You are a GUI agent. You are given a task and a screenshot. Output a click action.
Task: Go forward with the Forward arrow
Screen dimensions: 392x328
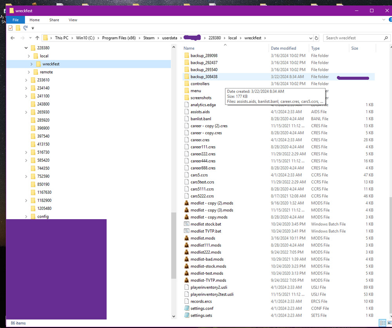pyautogui.click(x=22, y=38)
